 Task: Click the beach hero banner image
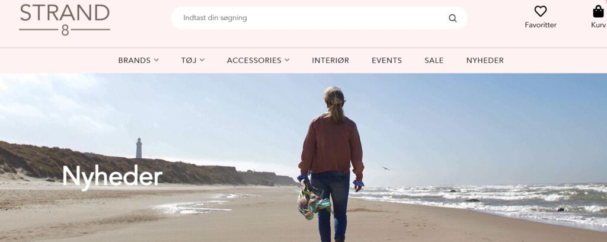pyautogui.click(x=303, y=158)
